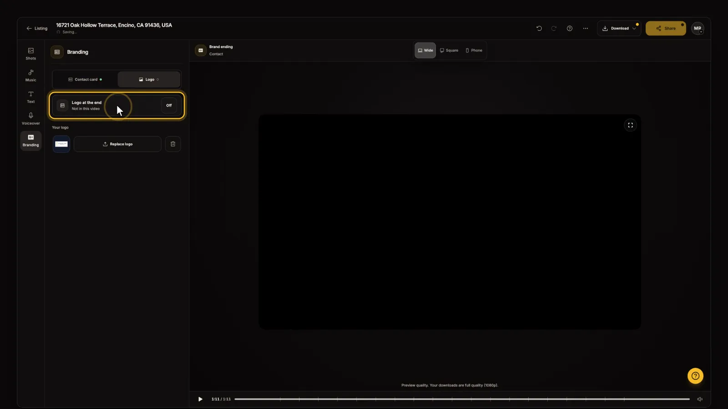Click the uploaded logo thumbnail
The image size is (728, 409).
coord(61,144)
